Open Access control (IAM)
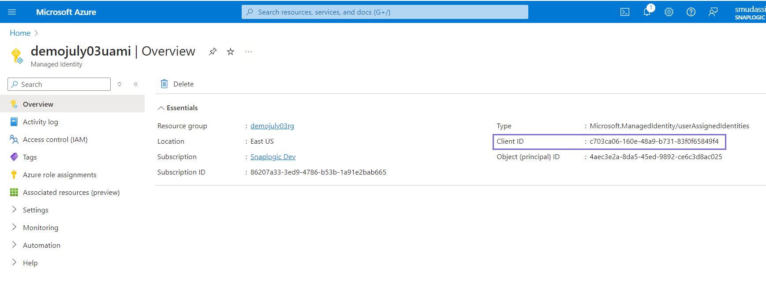 click(x=55, y=139)
